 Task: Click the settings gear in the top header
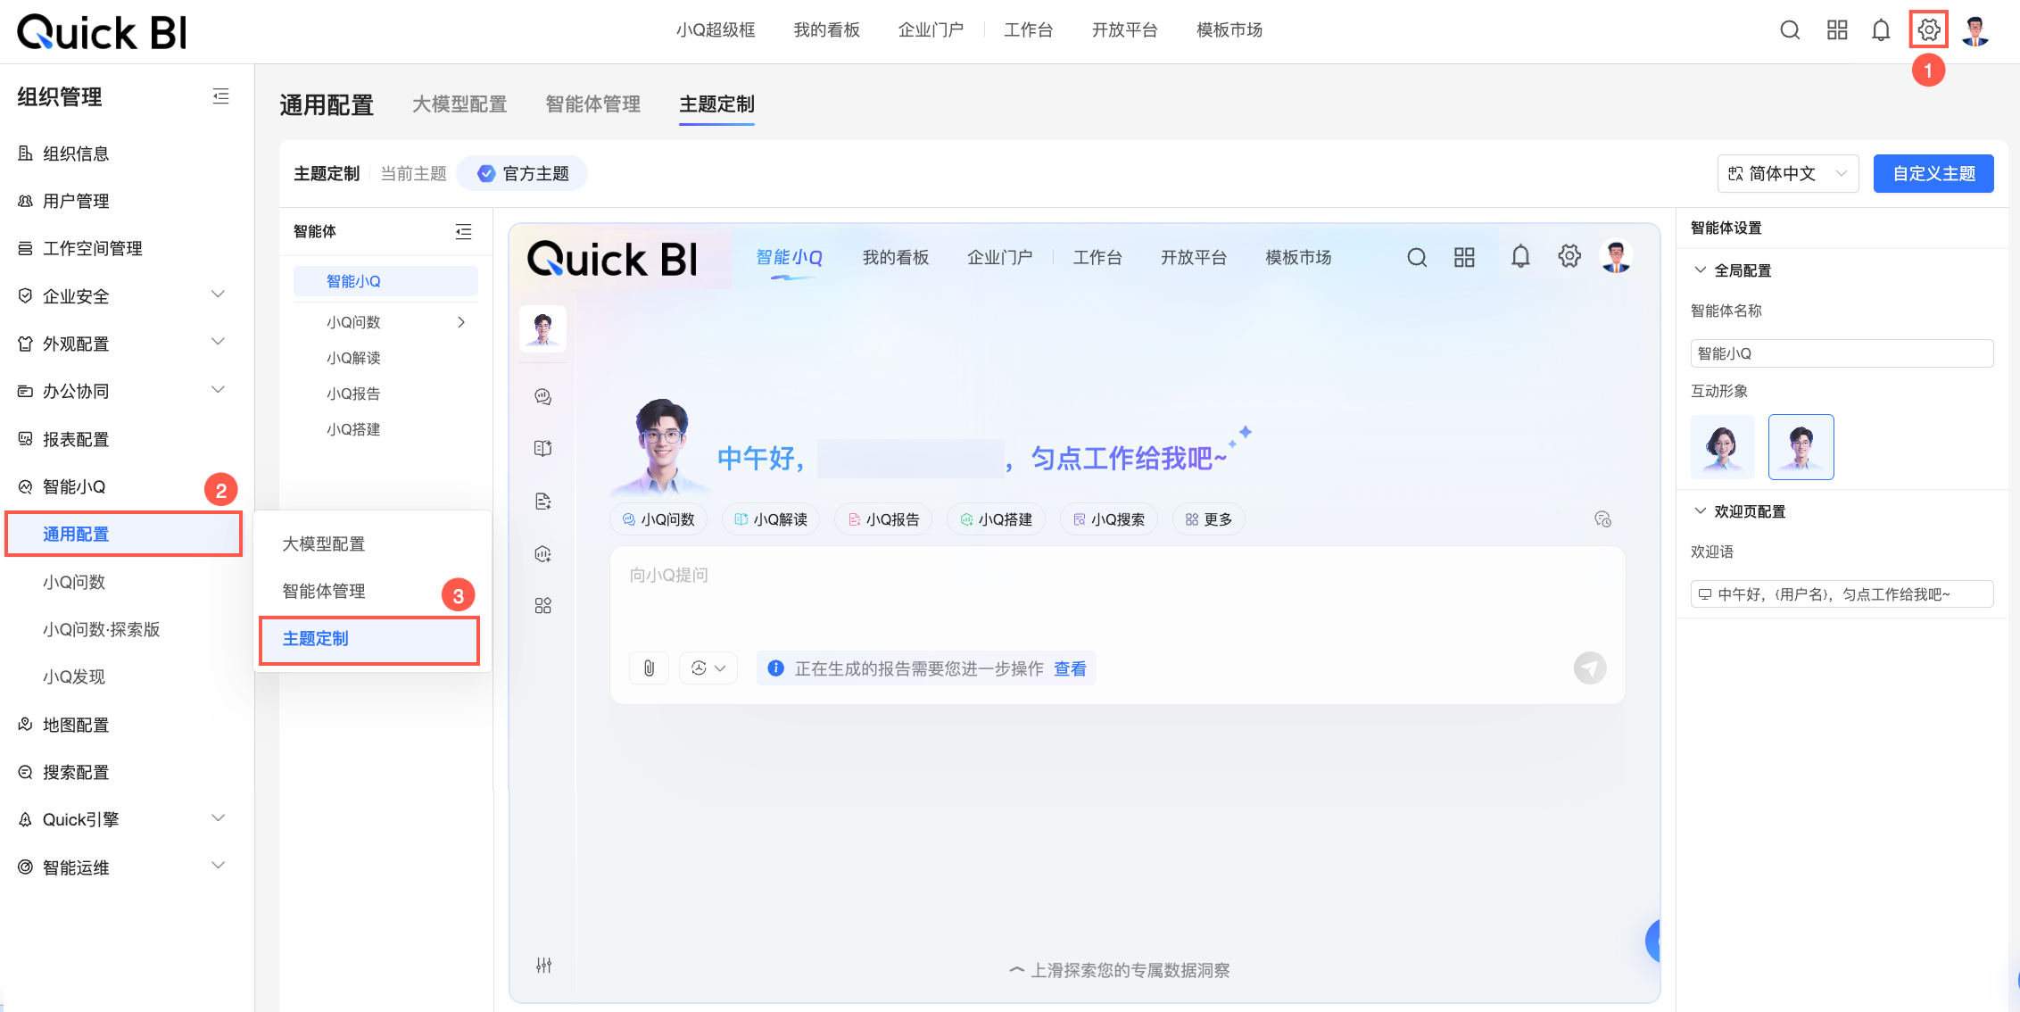[1929, 30]
